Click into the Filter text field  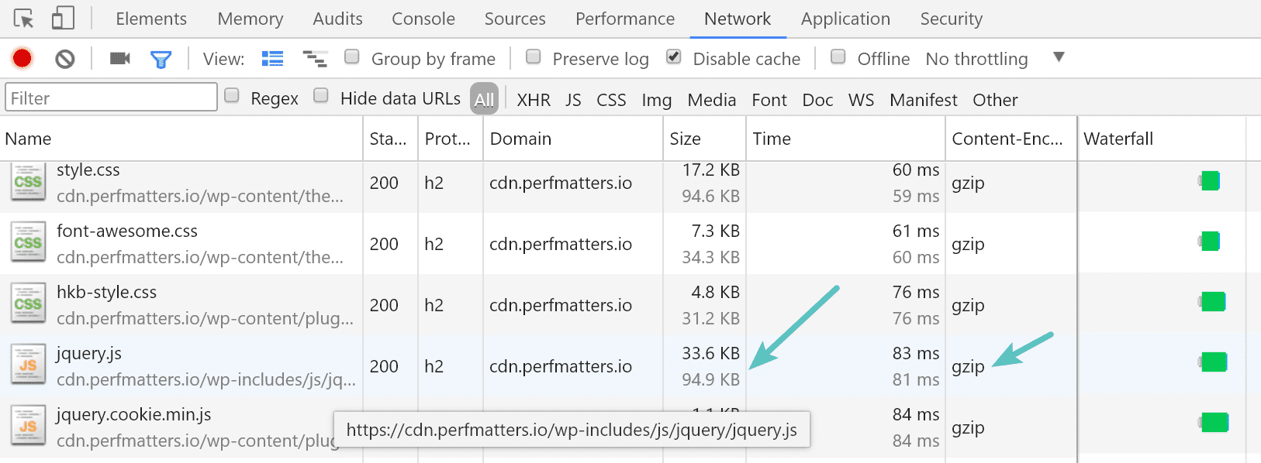pos(111,98)
